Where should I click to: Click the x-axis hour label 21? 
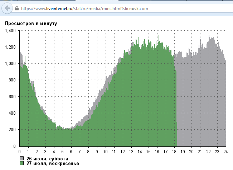tap(200, 151)
